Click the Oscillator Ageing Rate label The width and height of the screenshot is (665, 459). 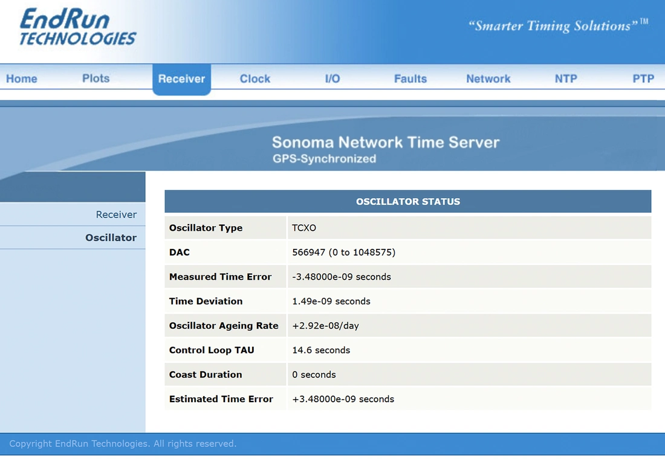coord(224,326)
